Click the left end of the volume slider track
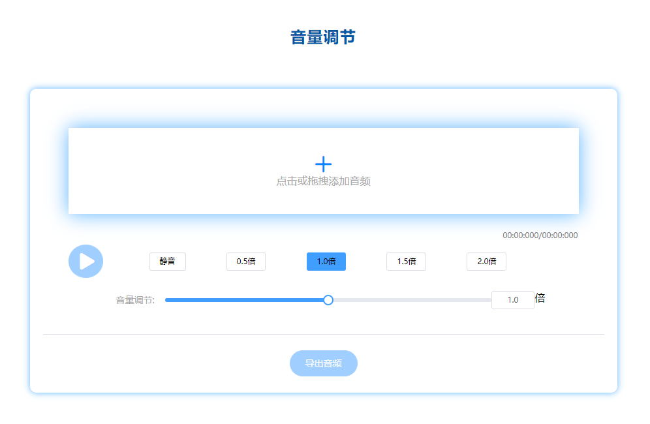Viewport: 650px width, 424px height. [167, 299]
